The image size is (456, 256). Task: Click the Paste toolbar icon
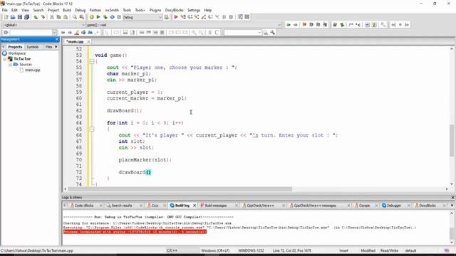(x=66, y=17)
